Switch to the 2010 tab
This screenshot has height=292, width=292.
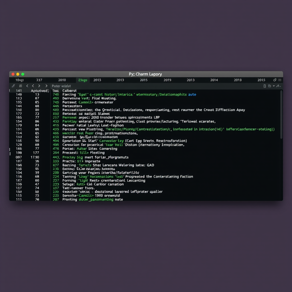(x=62, y=80)
